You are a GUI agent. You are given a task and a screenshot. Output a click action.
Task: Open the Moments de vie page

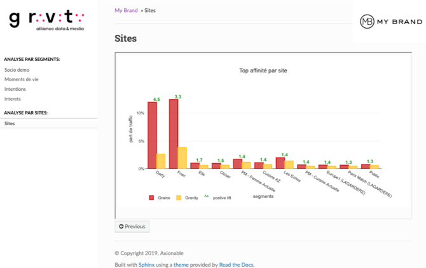pyautogui.click(x=21, y=79)
